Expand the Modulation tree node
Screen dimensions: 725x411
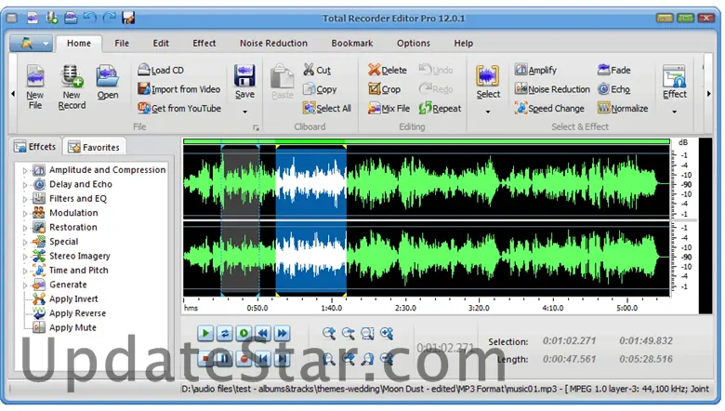pos(25,214)
